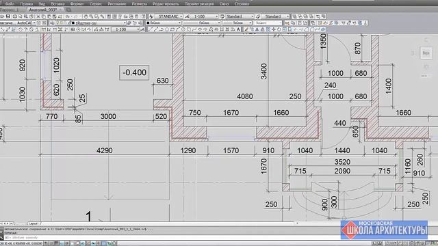Open the AutoCAD workspace switcher dropdown
Image resolution: width=438 pixels, height=246 pixels.
pyautogui.click(x=18, y=23)
